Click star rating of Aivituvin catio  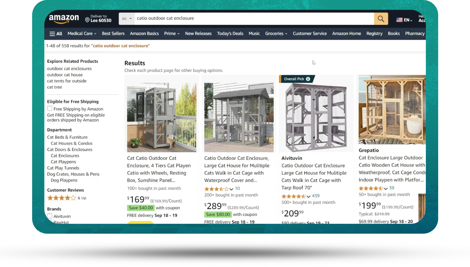click(x=293, y=196)
